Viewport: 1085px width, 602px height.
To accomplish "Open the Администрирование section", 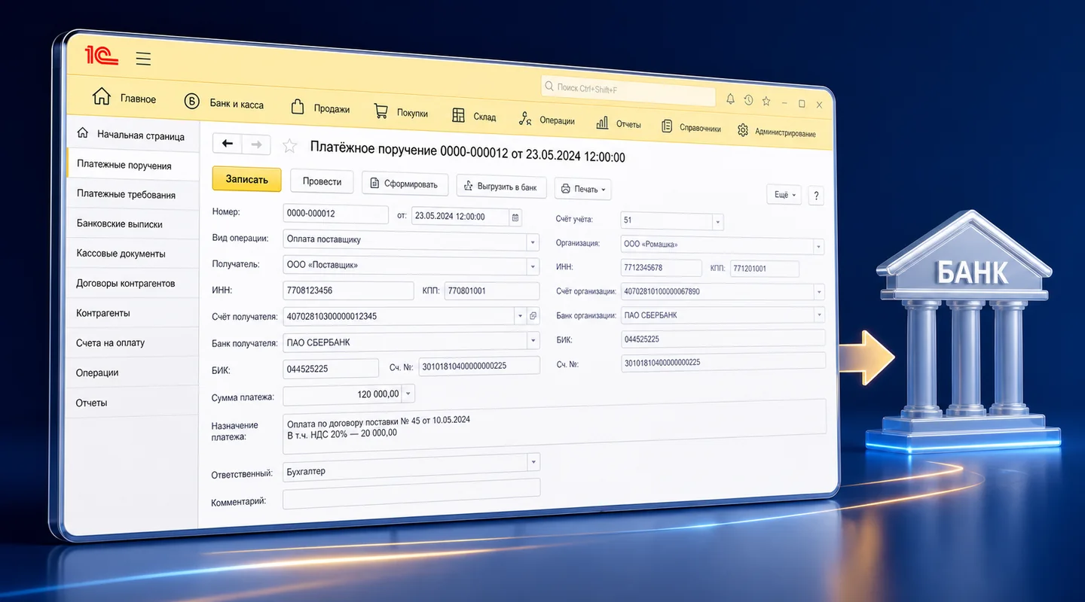I will click(x=776, y=132).
